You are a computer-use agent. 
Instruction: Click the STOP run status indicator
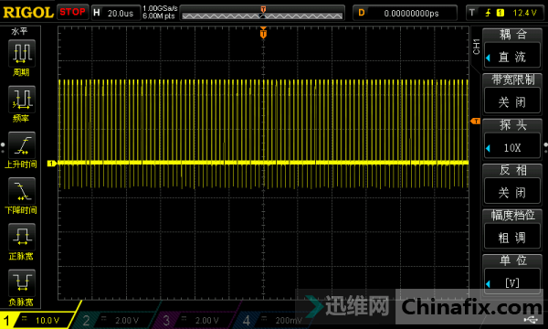[x=72, y=12]
